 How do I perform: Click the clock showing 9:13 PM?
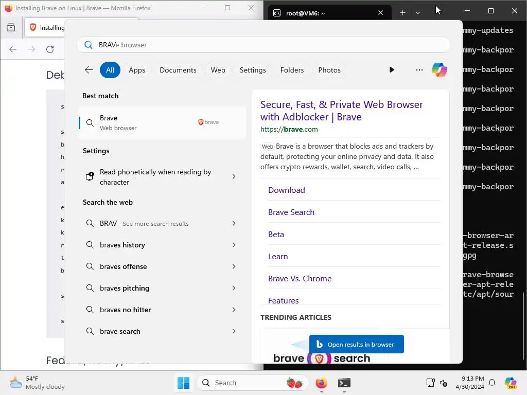coord(470,383)
